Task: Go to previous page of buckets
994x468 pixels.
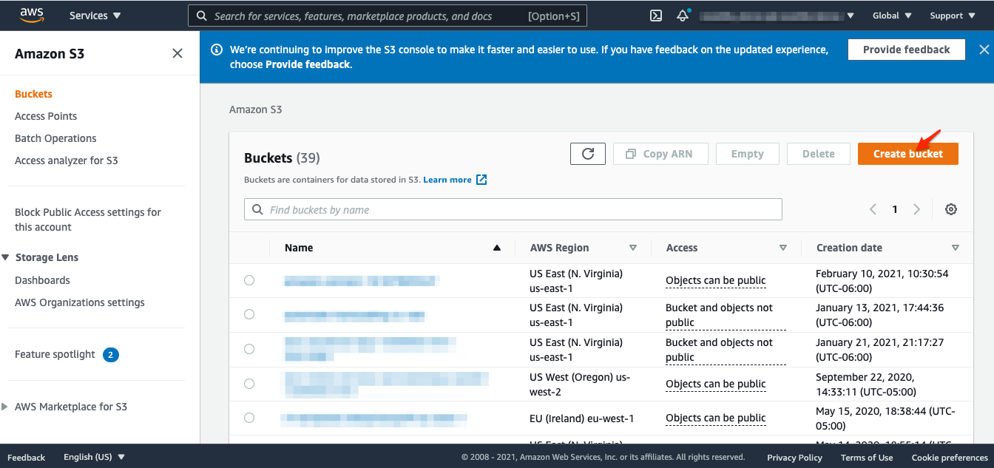Action: point(873,209)
